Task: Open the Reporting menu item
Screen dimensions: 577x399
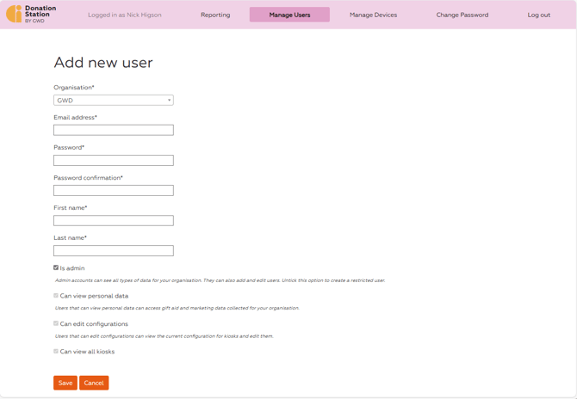Action: 215,15
